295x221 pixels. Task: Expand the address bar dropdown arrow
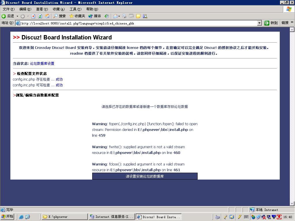260,23
